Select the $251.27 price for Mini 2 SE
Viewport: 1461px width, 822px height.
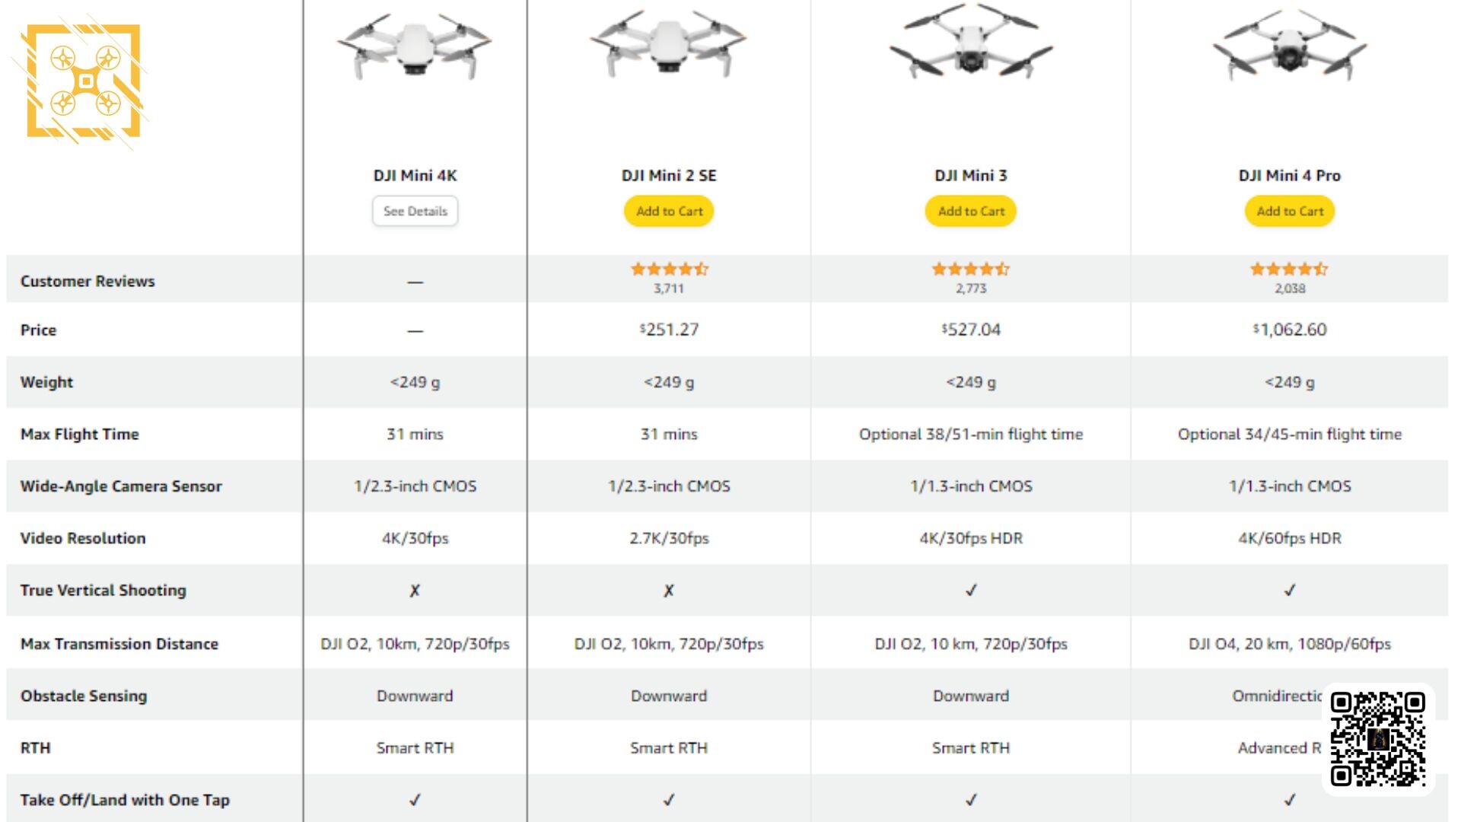669,330
